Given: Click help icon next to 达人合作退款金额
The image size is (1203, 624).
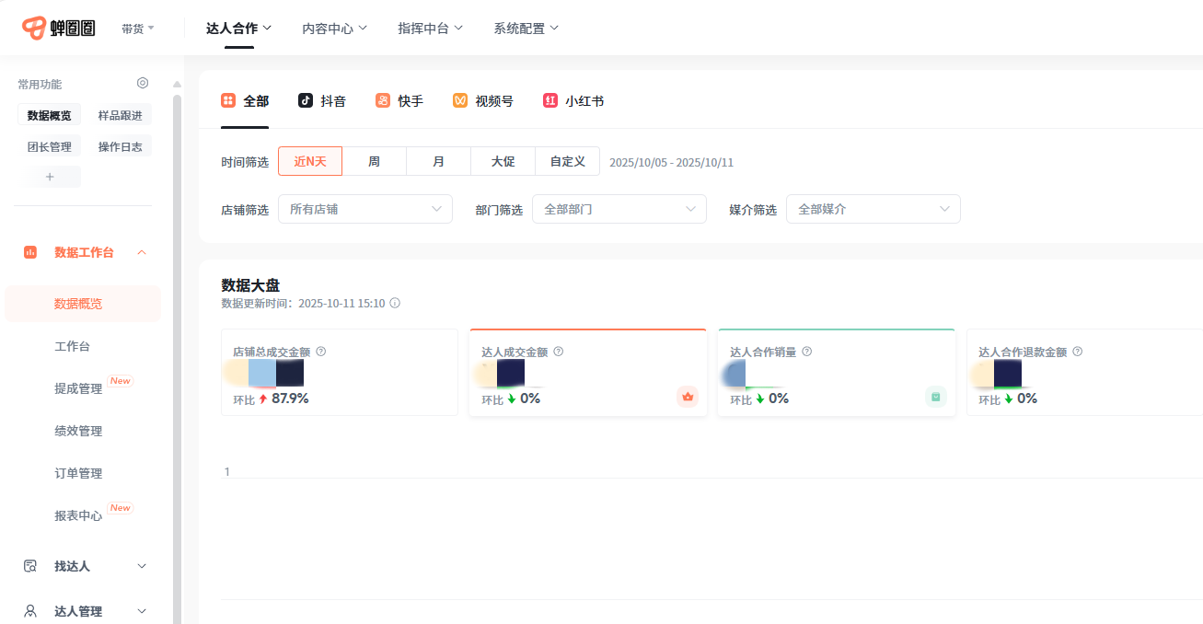Looking at the screenshot, I should [1078, 352].
